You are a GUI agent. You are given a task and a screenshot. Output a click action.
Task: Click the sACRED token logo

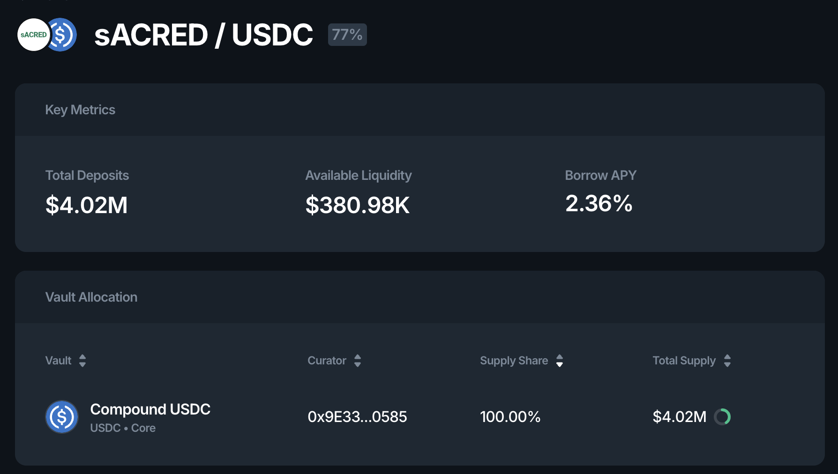(33, 35)
